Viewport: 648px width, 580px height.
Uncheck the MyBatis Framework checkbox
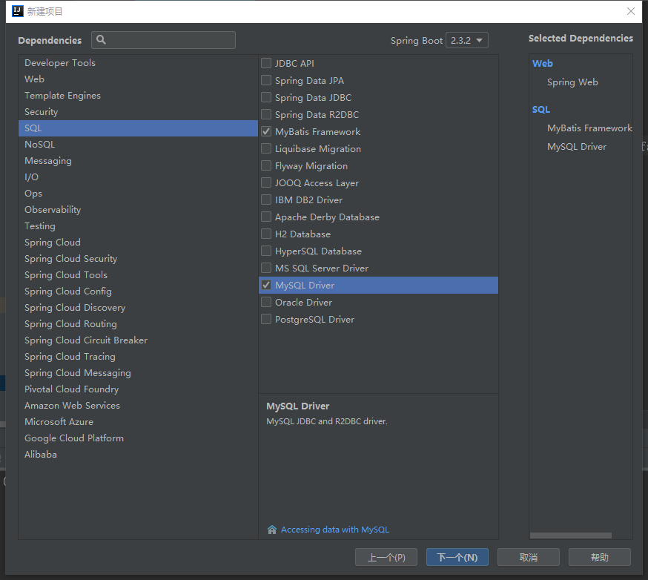266,131
